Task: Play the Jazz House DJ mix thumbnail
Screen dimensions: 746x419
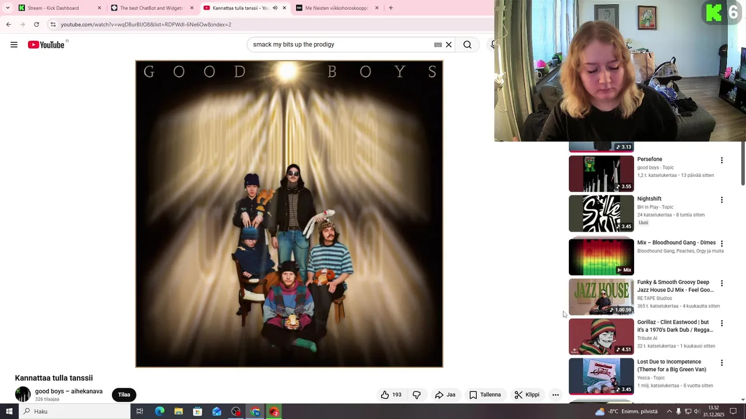Action: tap(601, 297)
